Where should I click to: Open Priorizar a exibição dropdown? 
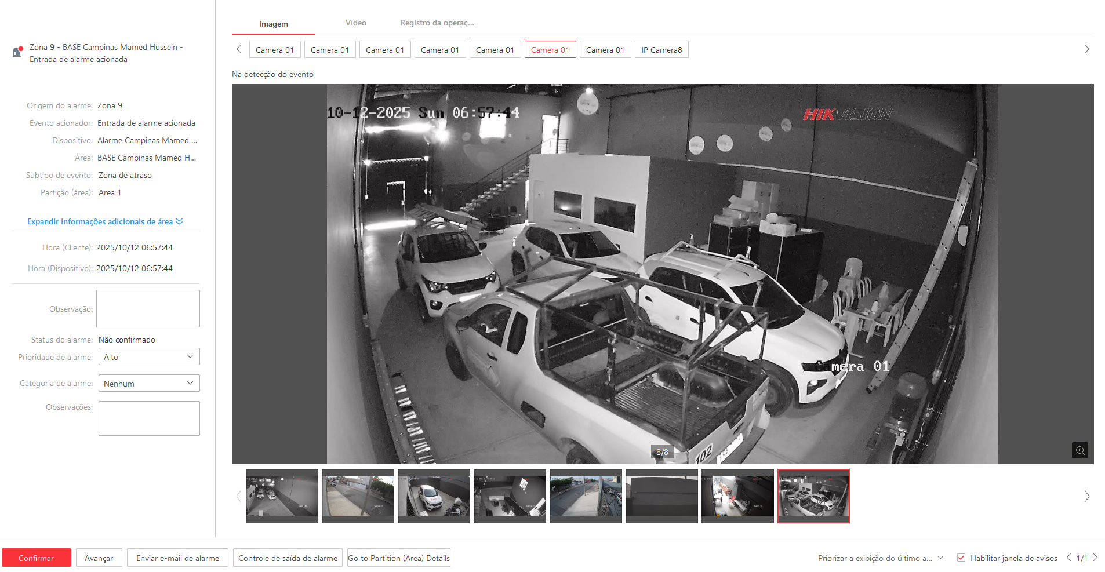point(880,558)
